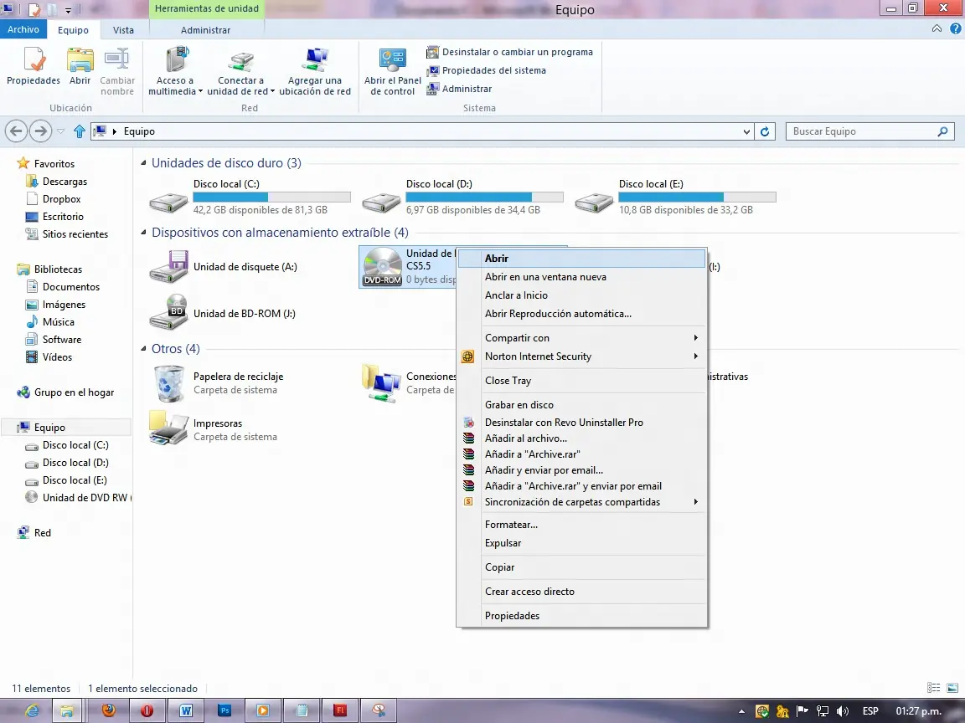965x723 pixels.
Task: Click the E: drive usage bar
Action: (x=697, y=197)
